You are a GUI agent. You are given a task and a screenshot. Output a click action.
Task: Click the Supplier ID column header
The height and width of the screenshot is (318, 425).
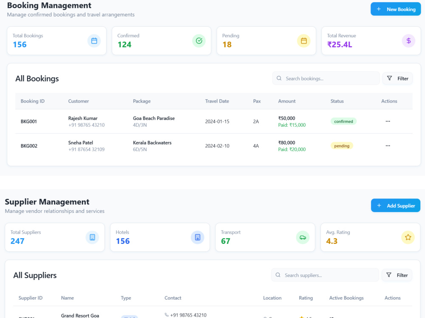click(30, 298)
